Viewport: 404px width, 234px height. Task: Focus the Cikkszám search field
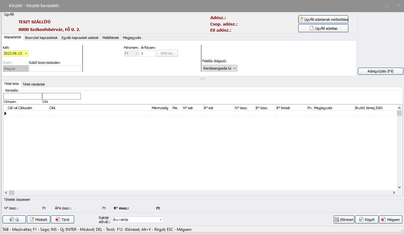tap(23, 96)
